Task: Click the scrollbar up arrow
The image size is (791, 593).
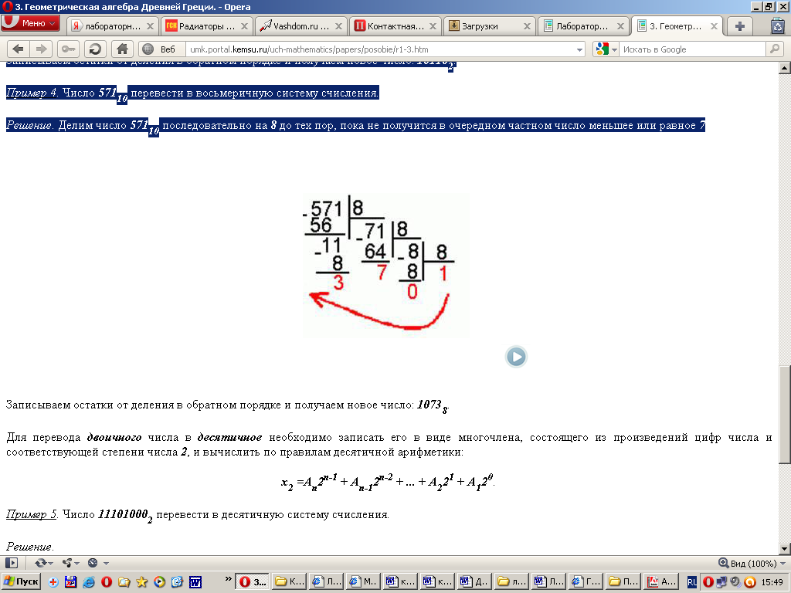Action: [x=785, y=68]
